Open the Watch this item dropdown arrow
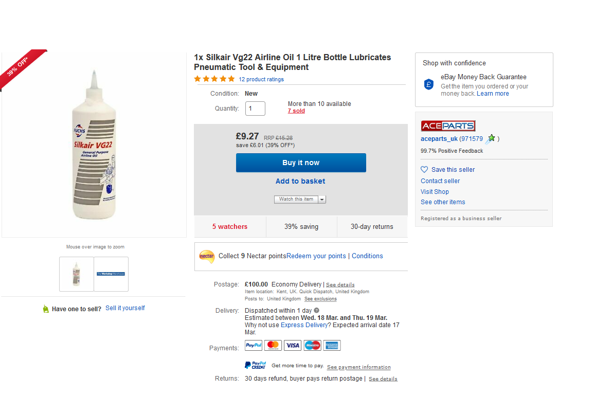 tap(322, 200)
